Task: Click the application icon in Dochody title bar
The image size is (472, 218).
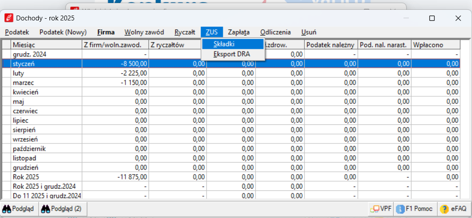Action: click(x=9, y=18)
